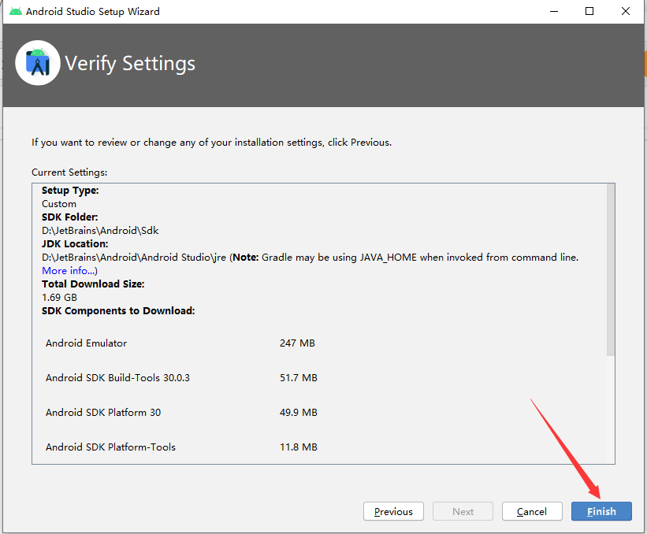Click the JDK Location label

pyautogui.click(x=75, y=243)
